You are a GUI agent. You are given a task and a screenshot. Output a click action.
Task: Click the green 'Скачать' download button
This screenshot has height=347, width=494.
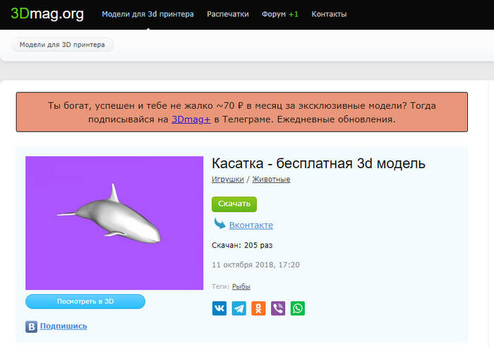click(234, 204)
